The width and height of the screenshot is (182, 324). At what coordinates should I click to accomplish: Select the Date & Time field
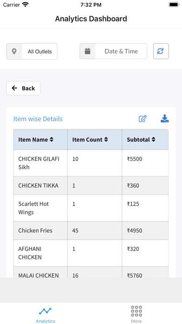coord(113,51)
